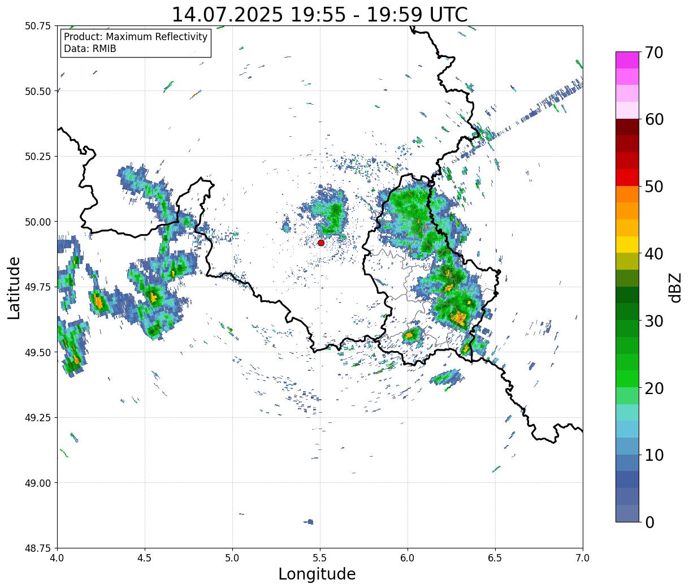689x588 pixels.
Task: Click the longitude tick label 6.0
Action: pyautogui.click(x=408, y=558)
